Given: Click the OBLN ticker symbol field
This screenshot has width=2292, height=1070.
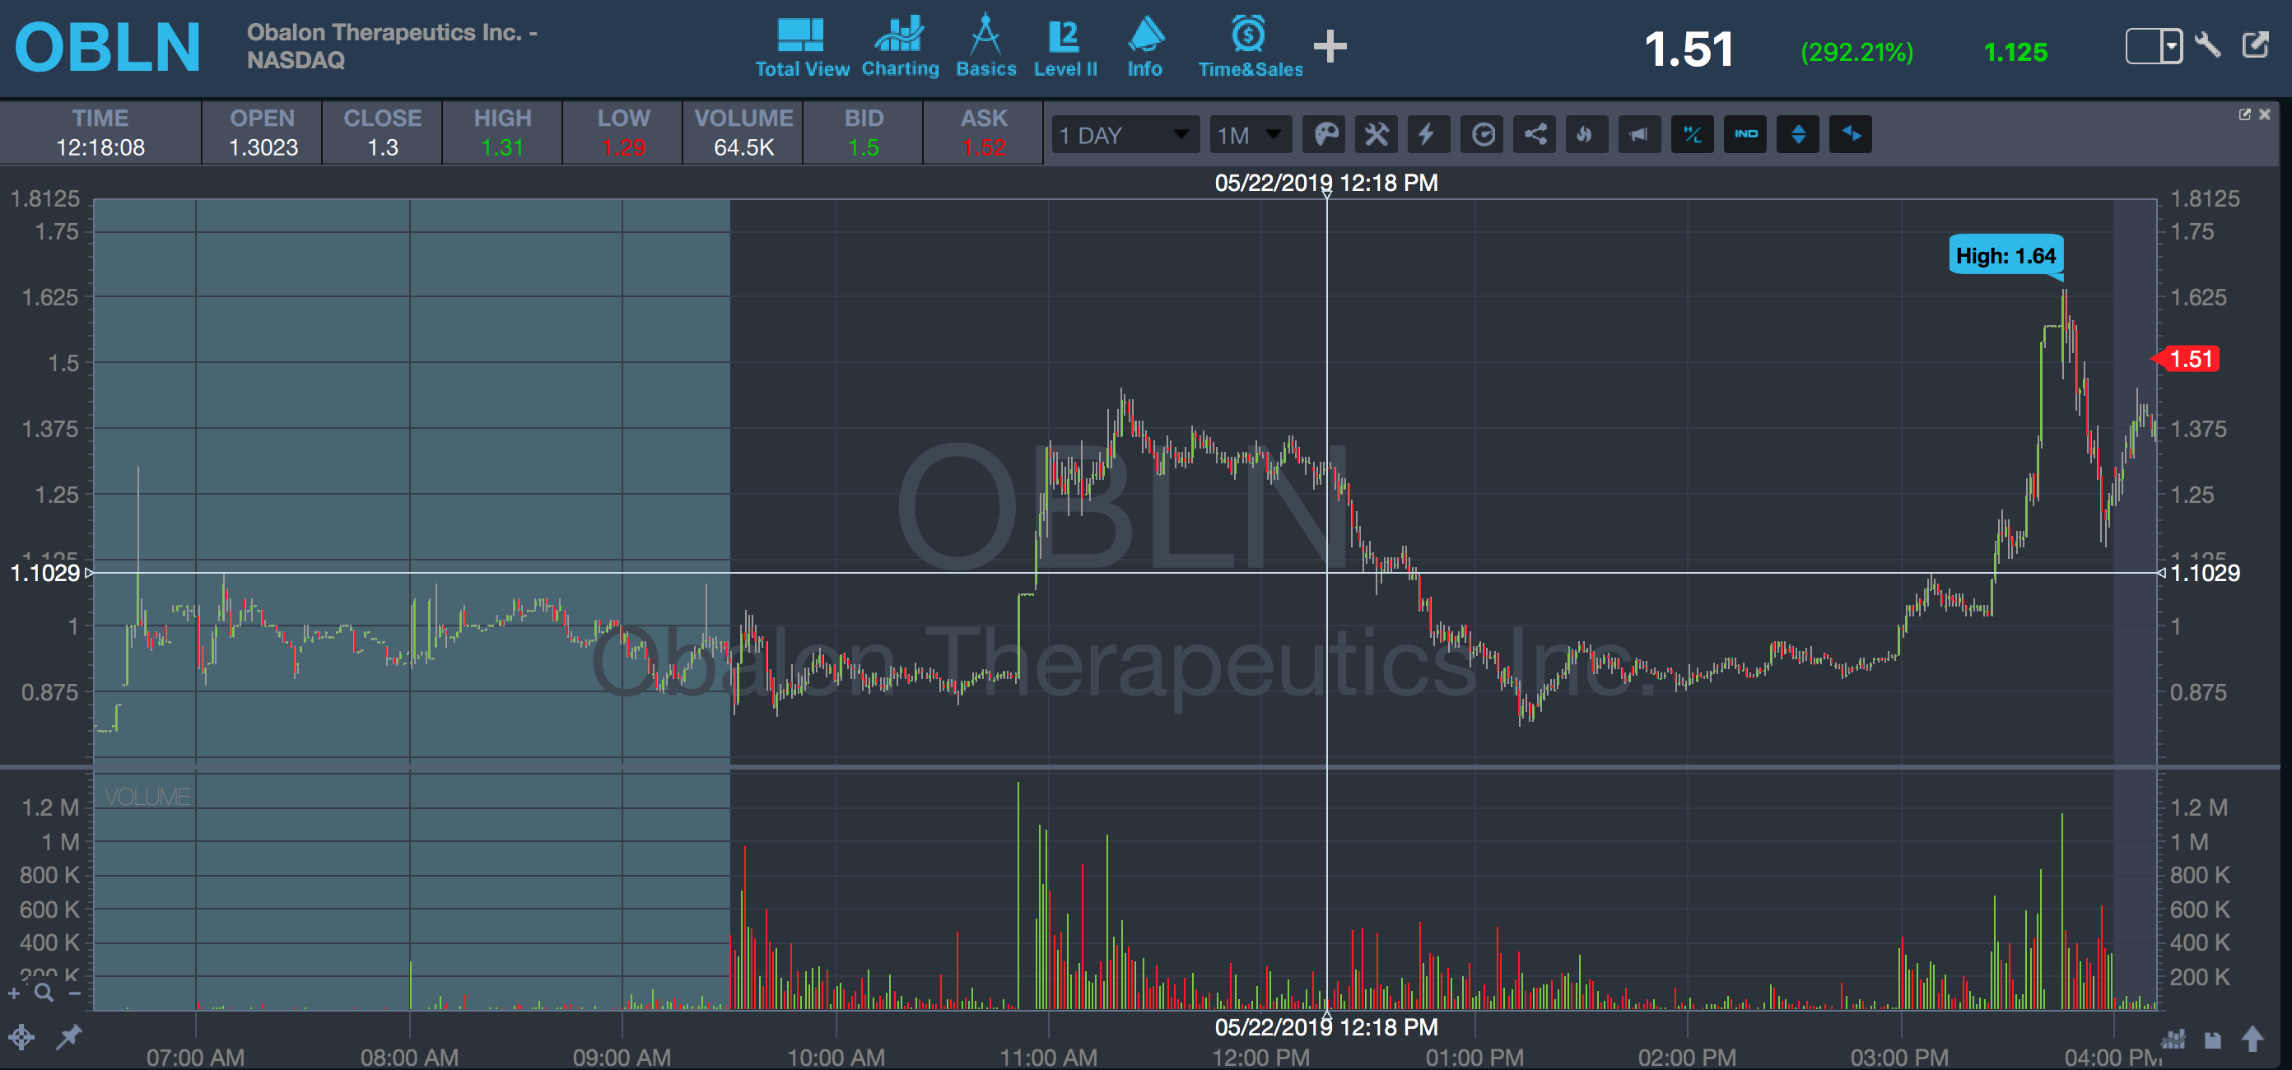Looking at the screenshot, I should 108,47.
